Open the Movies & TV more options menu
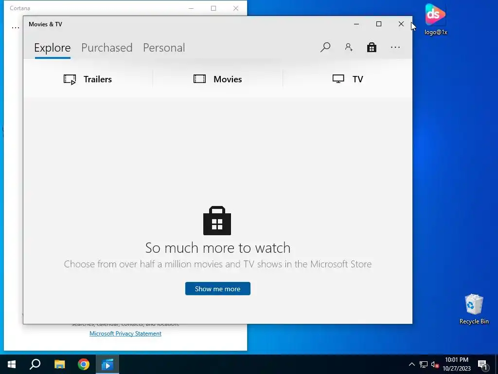This screenshot has height=374, width=498. (x=395, y=47)
